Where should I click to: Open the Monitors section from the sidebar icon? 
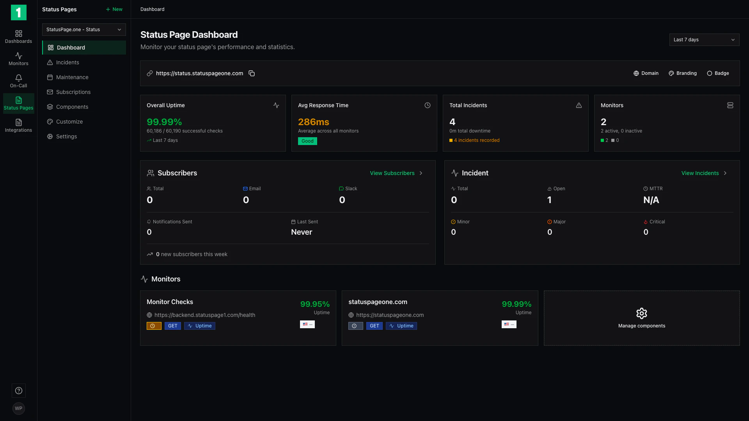(18, 58)
